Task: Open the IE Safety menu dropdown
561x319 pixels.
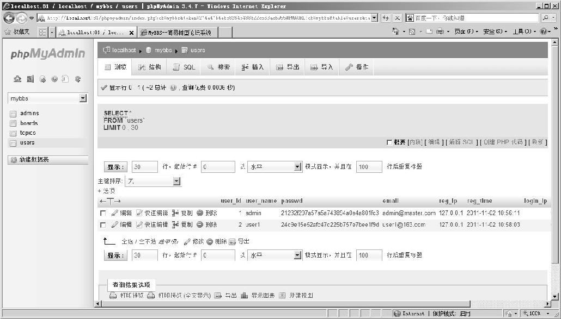Action: pyautogui.click(x=495, y=32)
